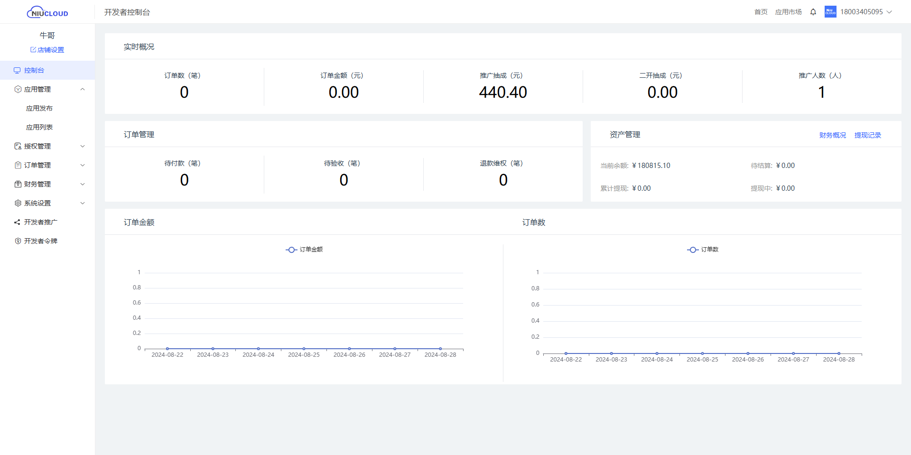Expand the 授权管理 chevron

[83, 146]
